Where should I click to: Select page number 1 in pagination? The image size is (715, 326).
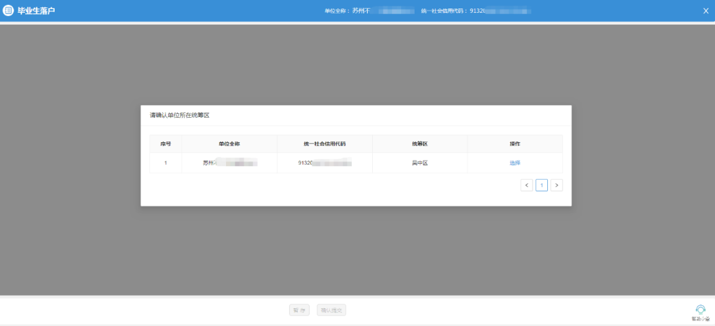(x=542, y=185)
